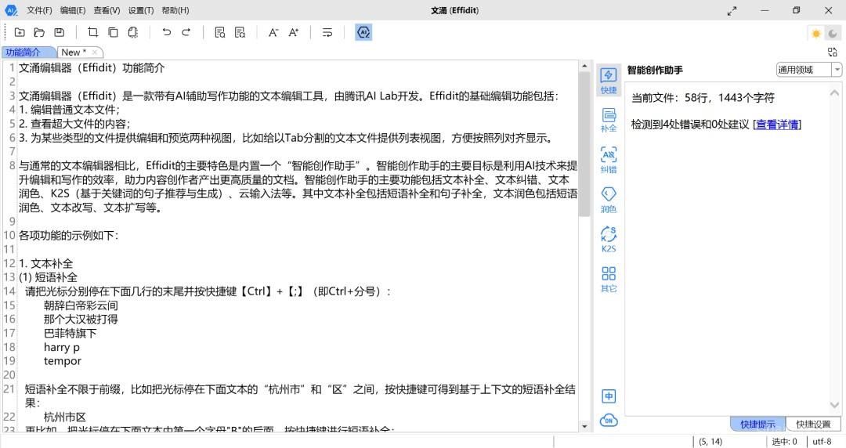
Task: Open the K2S keyword-to-sentence panel
Action: pyautogui.click(x=609, y=240)
